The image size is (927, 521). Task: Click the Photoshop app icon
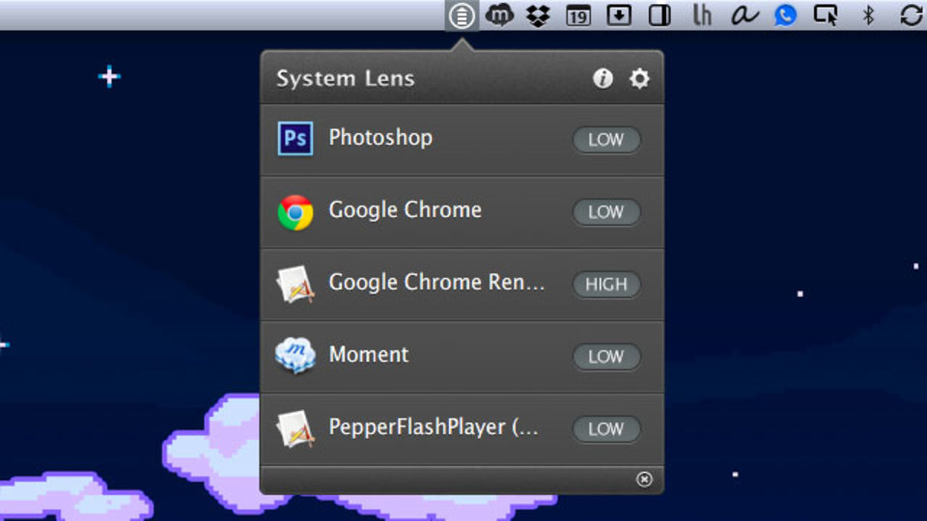(x=295, y=139)
